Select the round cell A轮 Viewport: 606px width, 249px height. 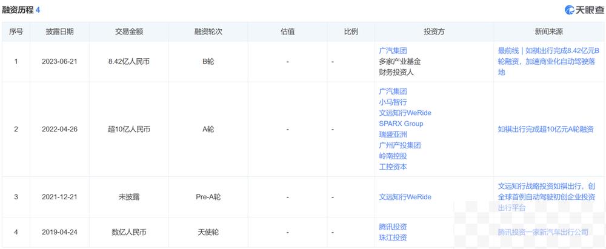coord(208,129)
